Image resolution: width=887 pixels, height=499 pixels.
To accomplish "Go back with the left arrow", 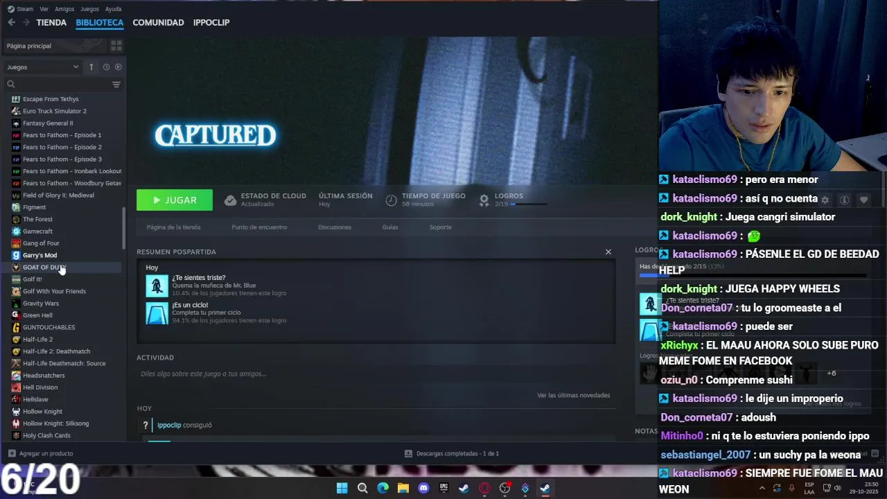I will pyautogui.click(x=11, y=22).
